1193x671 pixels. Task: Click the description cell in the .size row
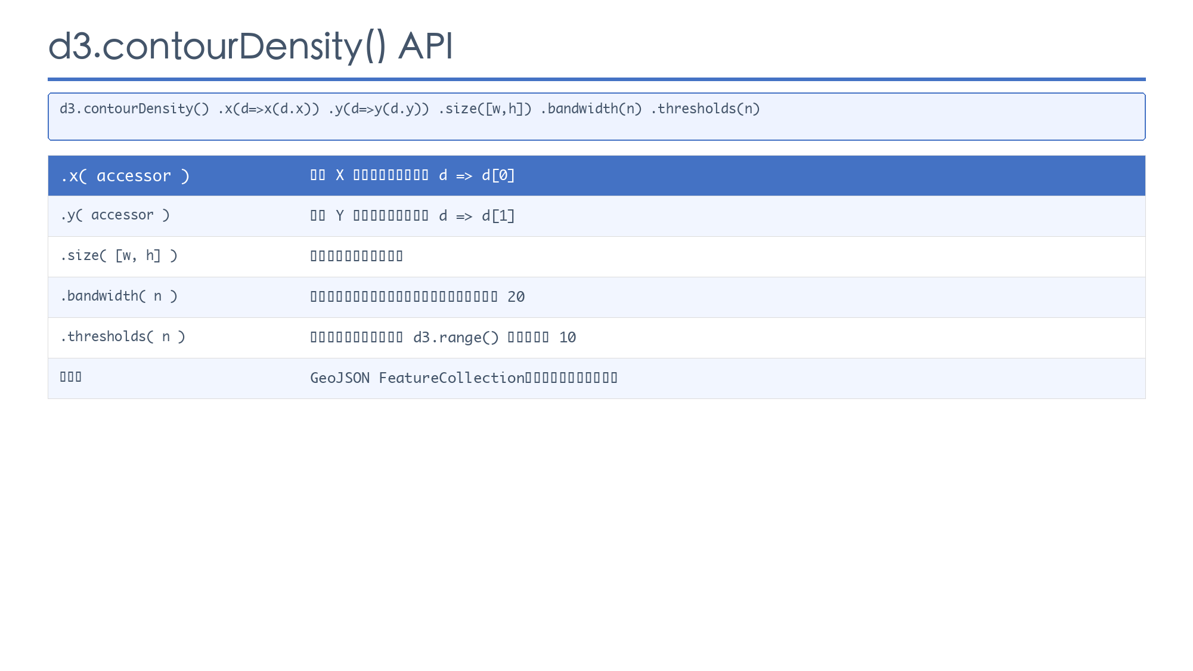pos(721,256)
